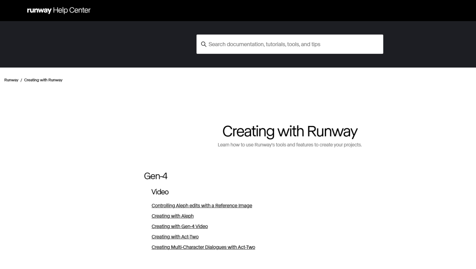
Task: Click the breadcrumb slash separator
Action: click(21, 80)
